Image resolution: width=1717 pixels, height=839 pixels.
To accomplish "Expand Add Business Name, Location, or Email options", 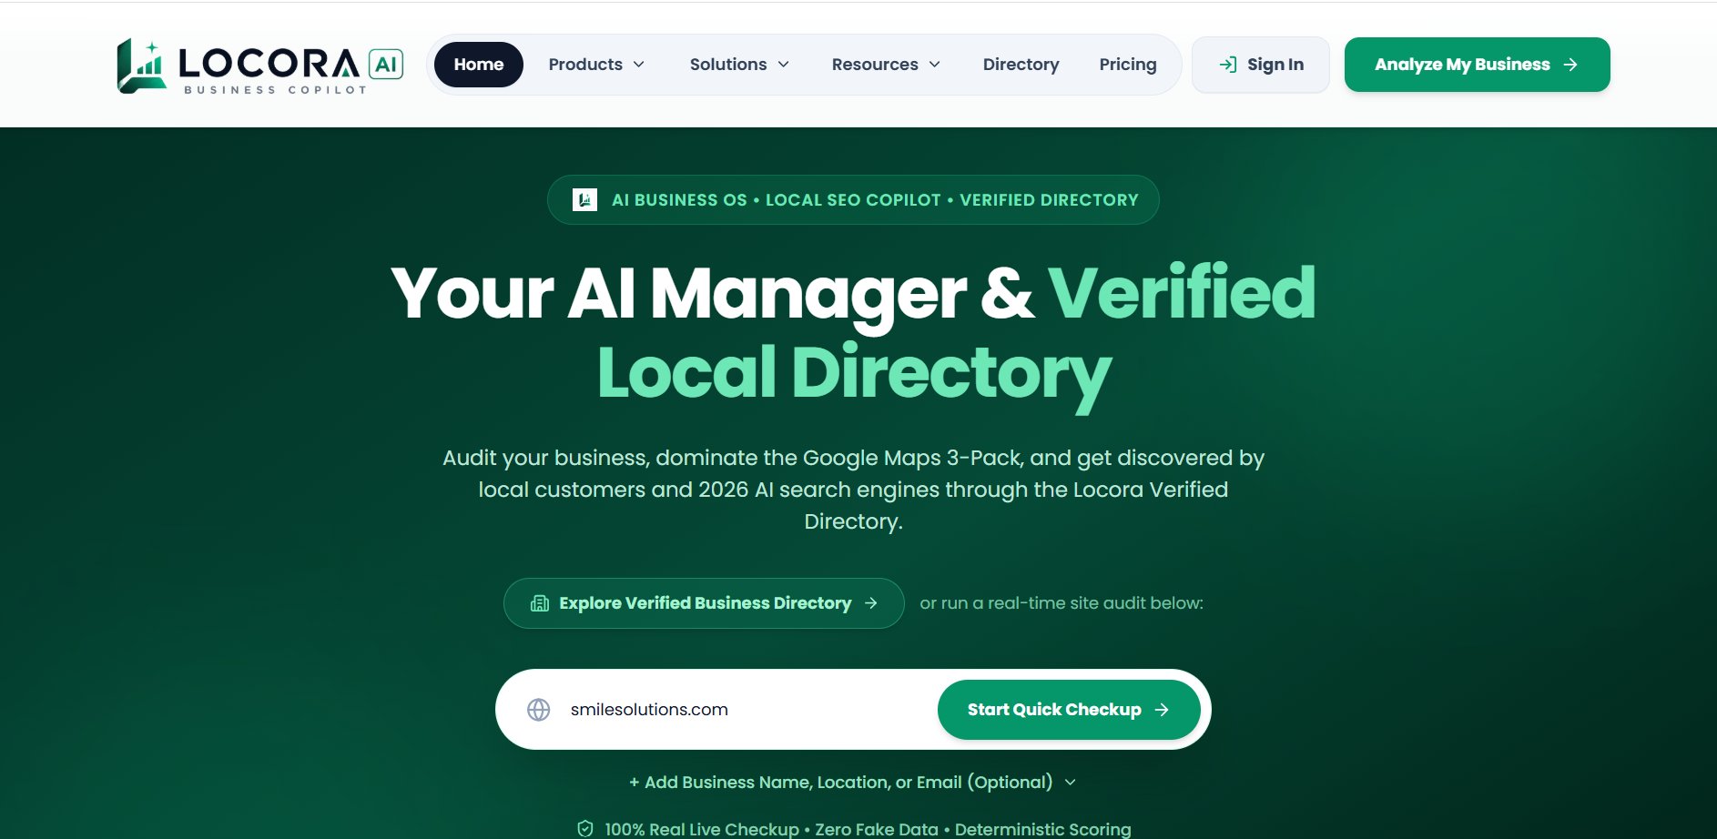I will click(853, 783).
